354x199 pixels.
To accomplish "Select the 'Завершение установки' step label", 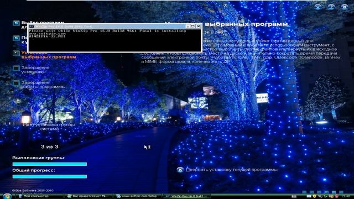I will (x=35, y=70).
